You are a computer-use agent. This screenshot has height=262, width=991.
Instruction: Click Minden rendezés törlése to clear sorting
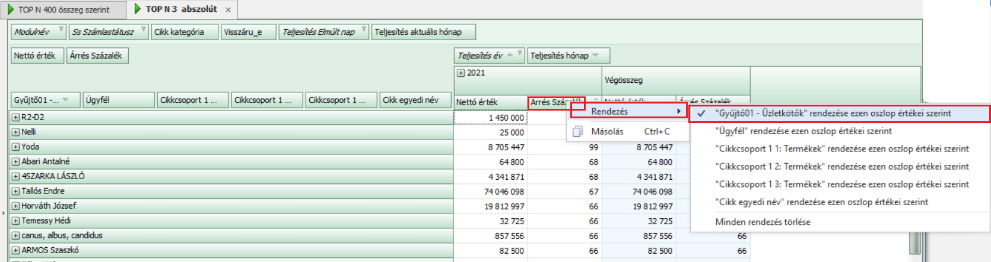pos(763,222)
